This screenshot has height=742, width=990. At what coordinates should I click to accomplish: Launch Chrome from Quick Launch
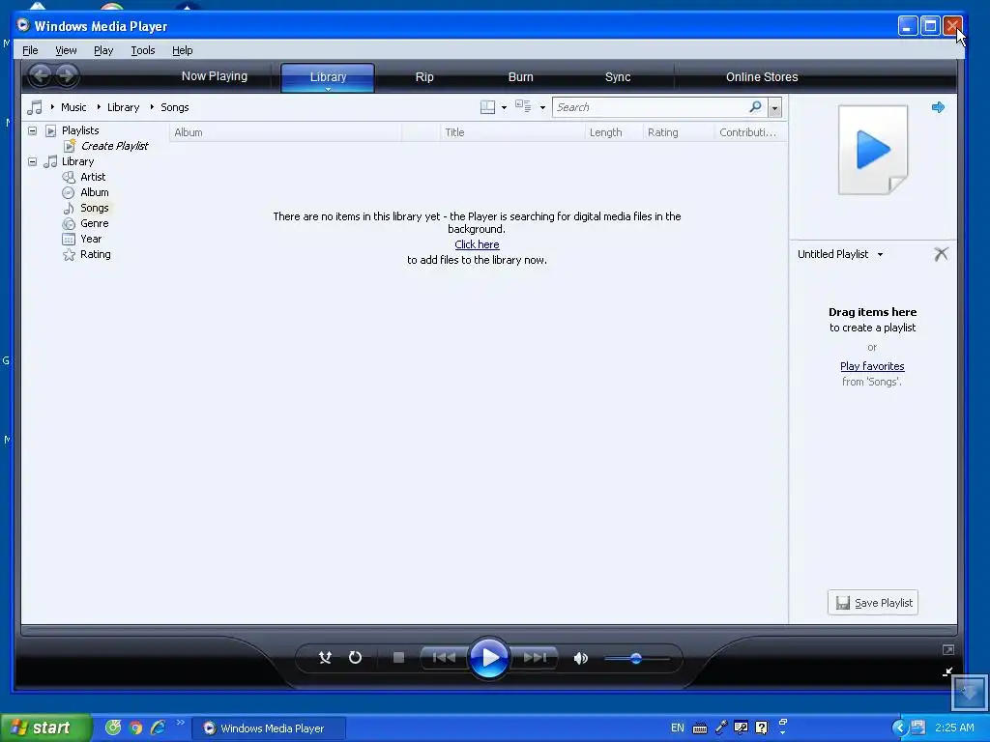(x=135, y=728)
